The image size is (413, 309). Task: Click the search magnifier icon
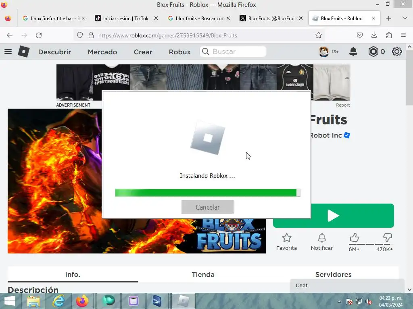pos(205,51)
